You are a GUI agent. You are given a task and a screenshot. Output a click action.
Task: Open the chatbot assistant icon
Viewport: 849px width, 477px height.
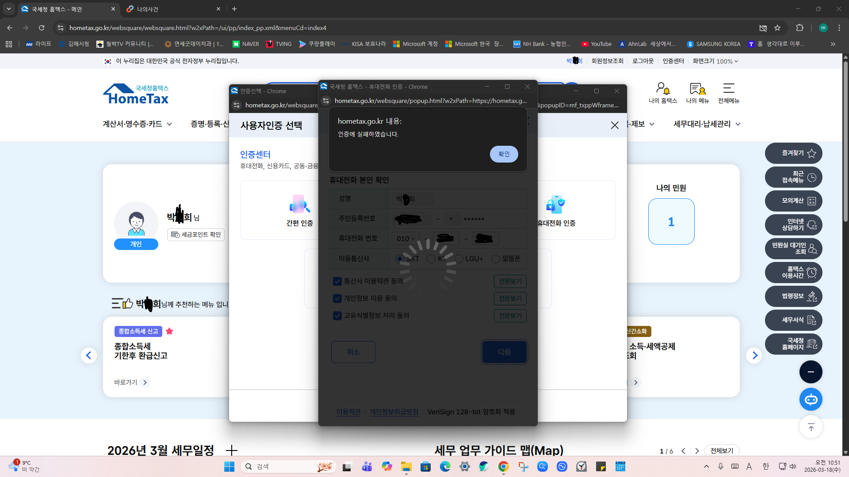coord(811,400)
